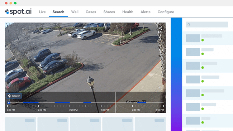233x131 pixels.
Task: Switch to the Wall tab
Action: click(x=75, y=12)
